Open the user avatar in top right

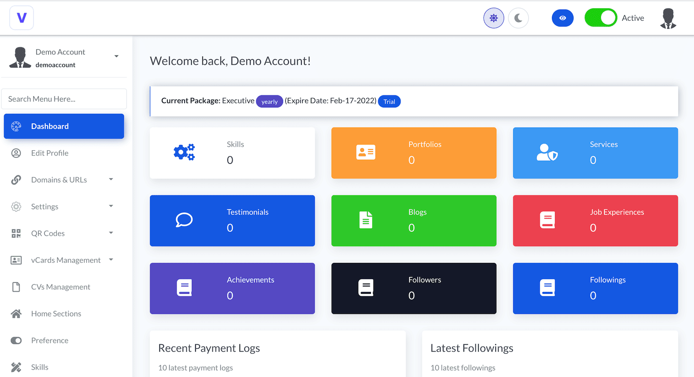(x=667, y=18)
